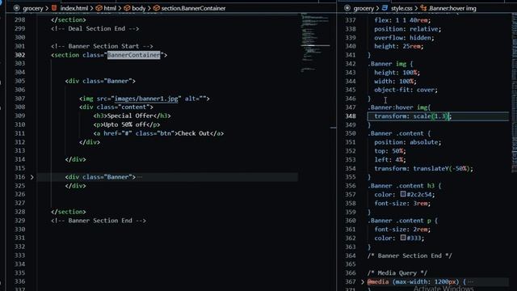Click the folder icon beside right grocery
This screenshot has height=291, width=517.
(347, 8)
